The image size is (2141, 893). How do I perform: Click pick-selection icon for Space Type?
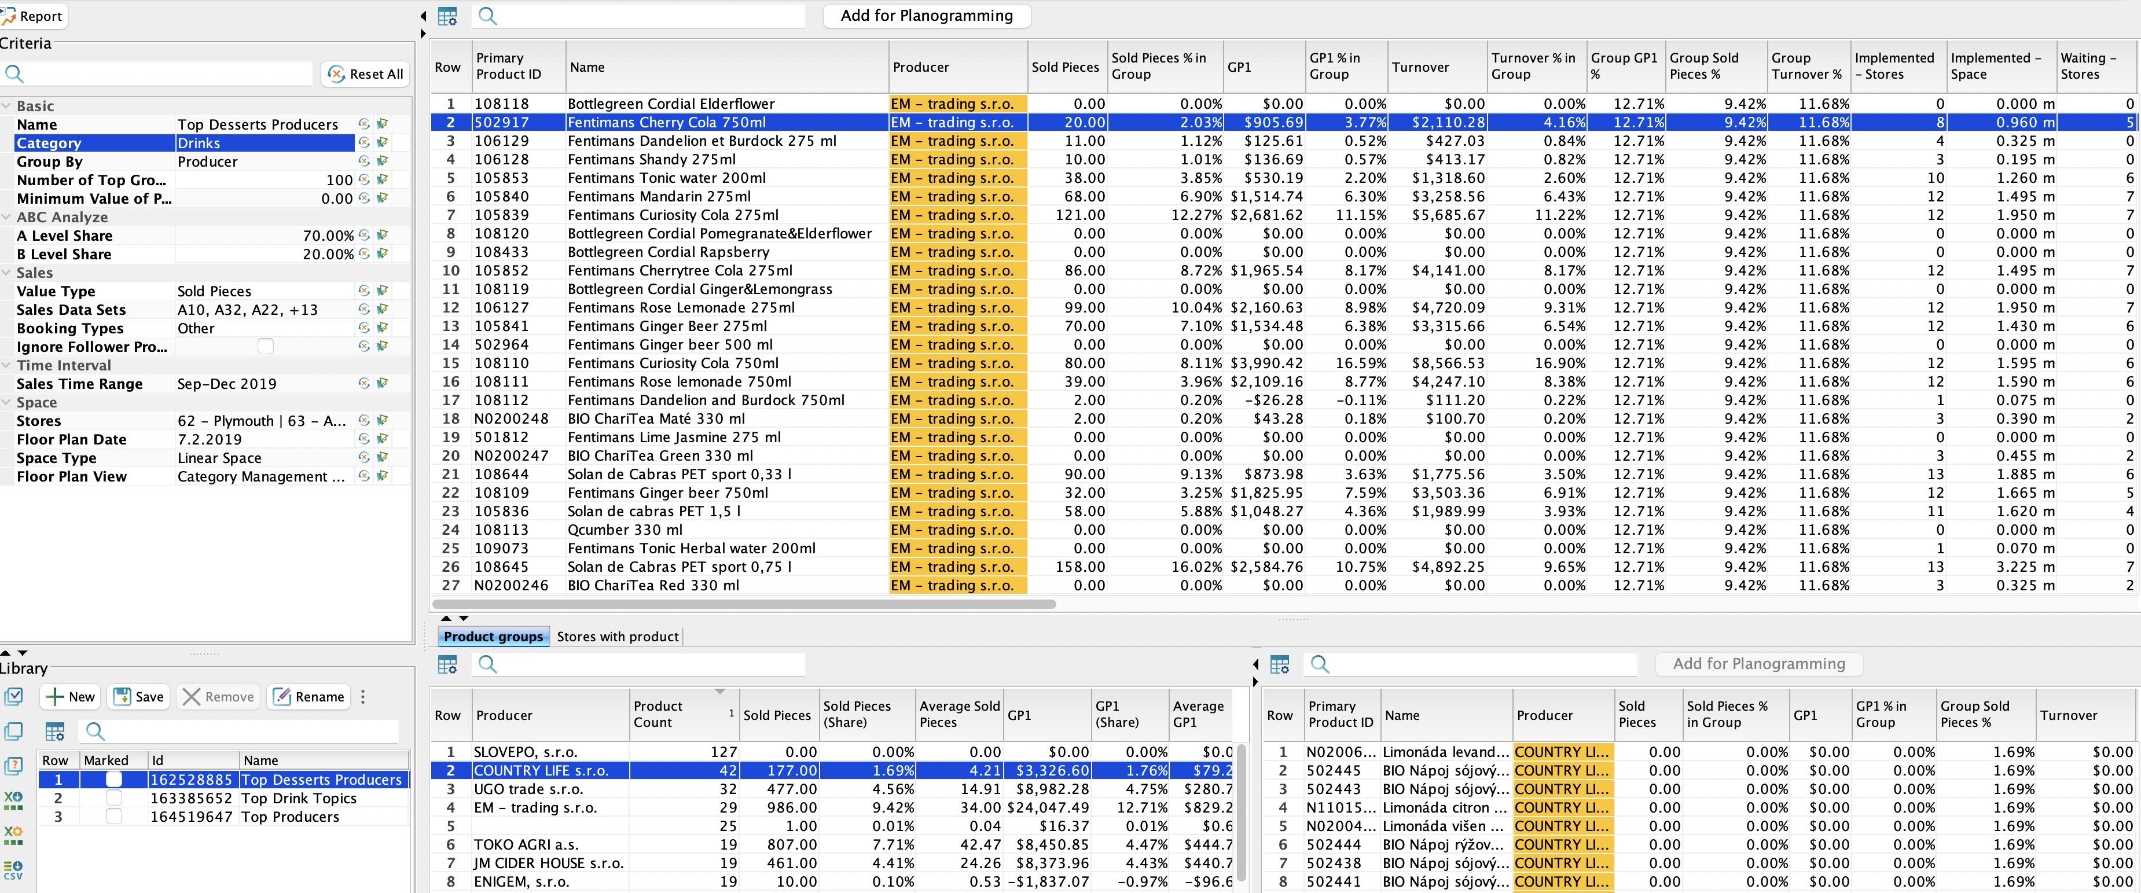pos(383,458)
